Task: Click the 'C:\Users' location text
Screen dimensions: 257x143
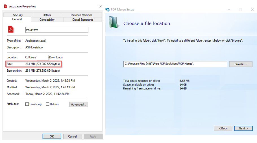Action: click(31, 57)
